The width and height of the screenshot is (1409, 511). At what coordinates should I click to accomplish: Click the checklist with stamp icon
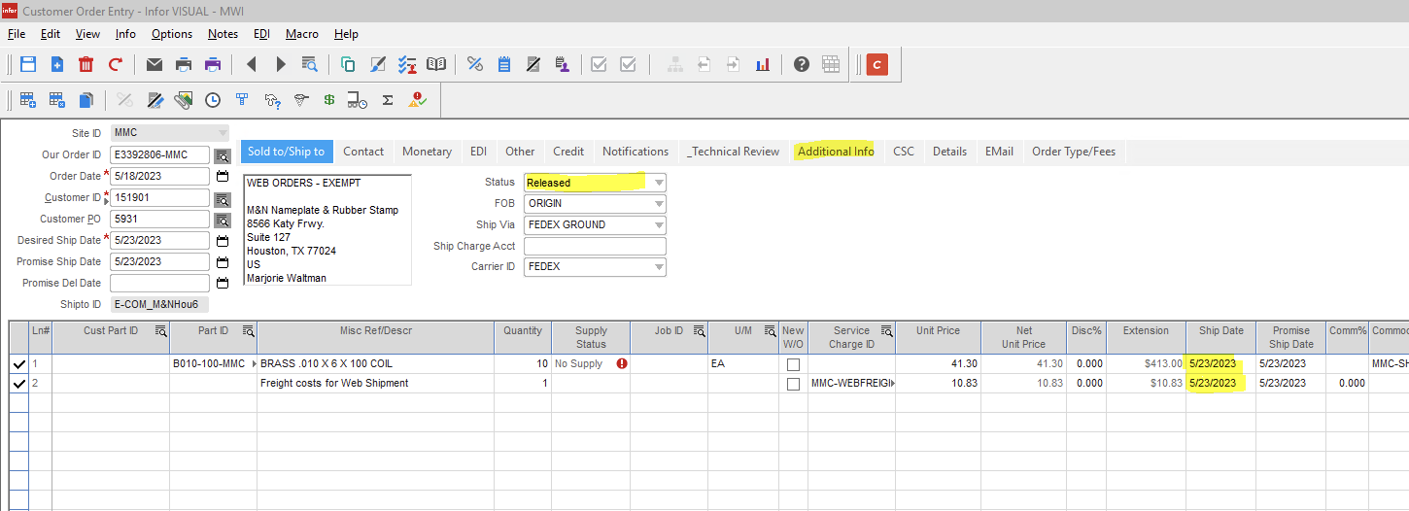[x=407, y=64]
